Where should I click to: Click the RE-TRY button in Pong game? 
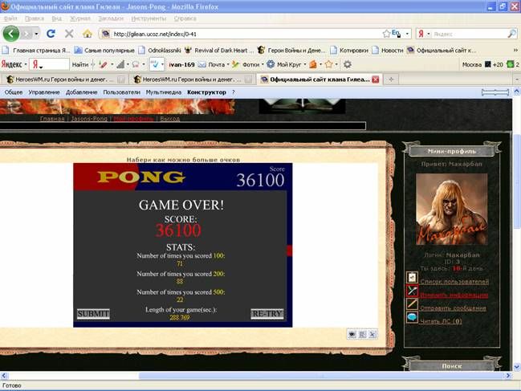pyautogui.click(x=267, y=314)
